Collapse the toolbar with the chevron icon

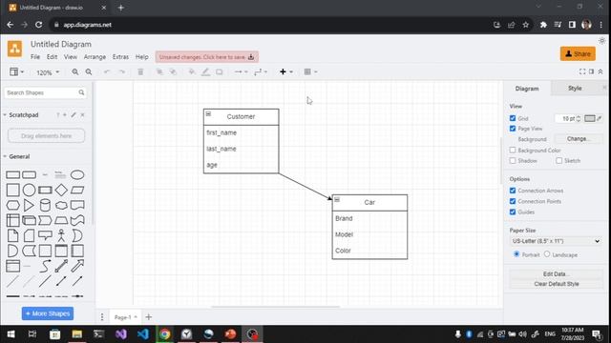point(600,71)
